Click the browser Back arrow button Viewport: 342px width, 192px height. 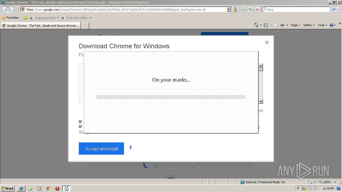4,10
